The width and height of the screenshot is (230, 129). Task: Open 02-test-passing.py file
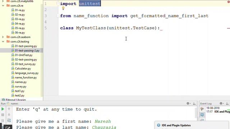pos(26,59)
